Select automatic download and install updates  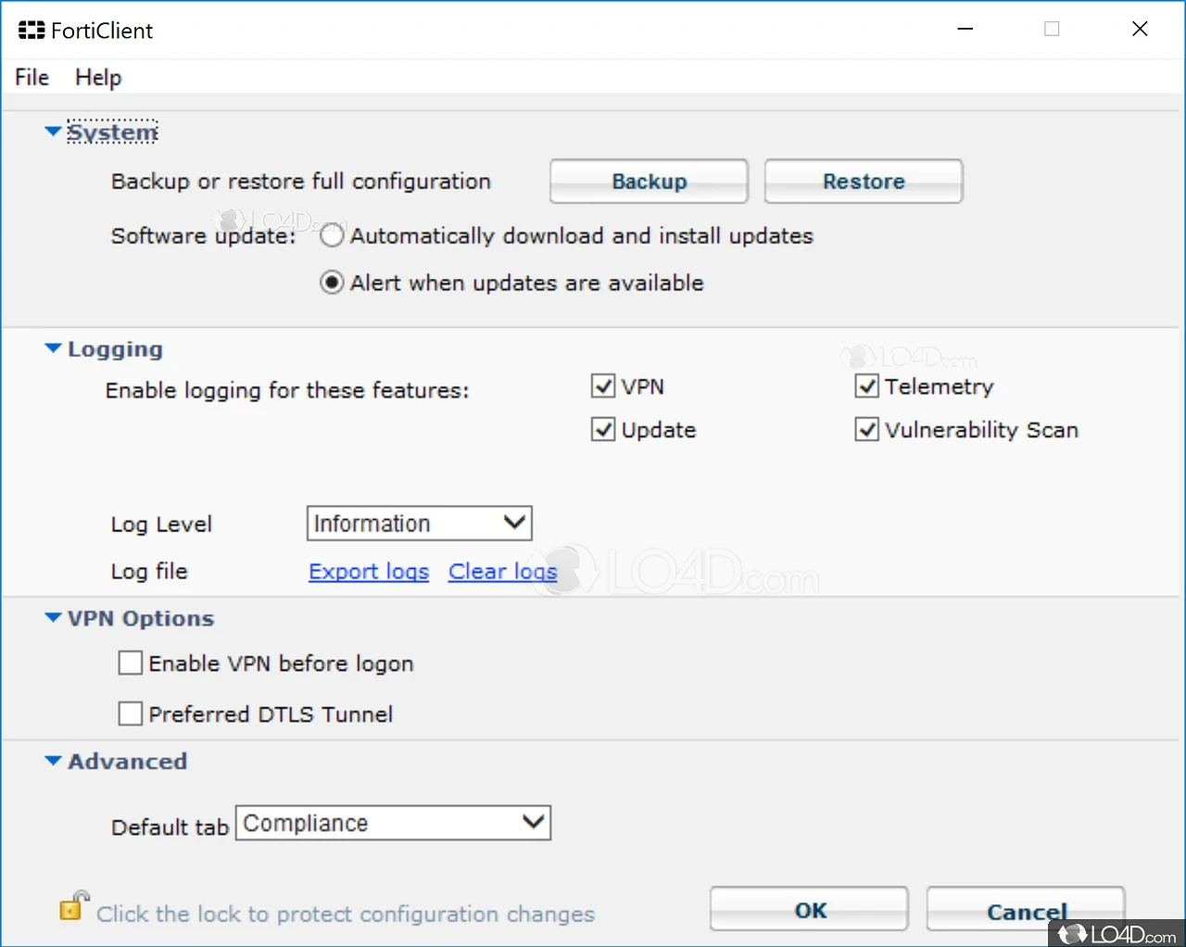(x=332, y=236)
